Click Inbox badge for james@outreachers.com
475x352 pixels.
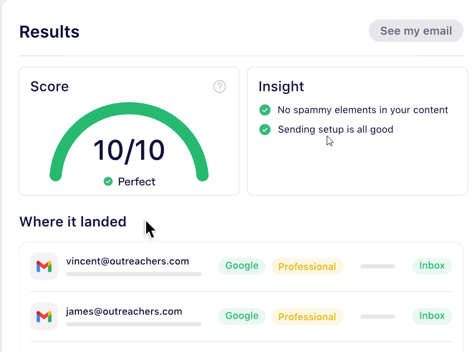(x=432, y=316)
